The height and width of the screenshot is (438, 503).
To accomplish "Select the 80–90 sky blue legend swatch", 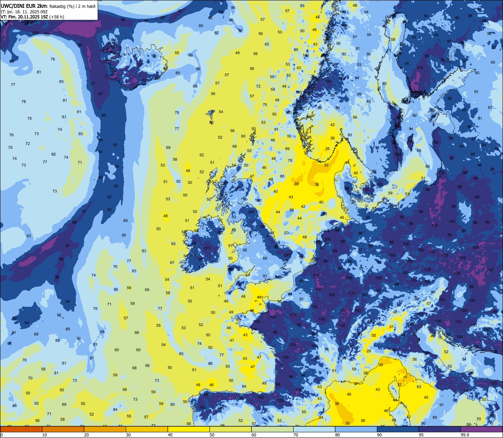I will (x=356, y=429).
